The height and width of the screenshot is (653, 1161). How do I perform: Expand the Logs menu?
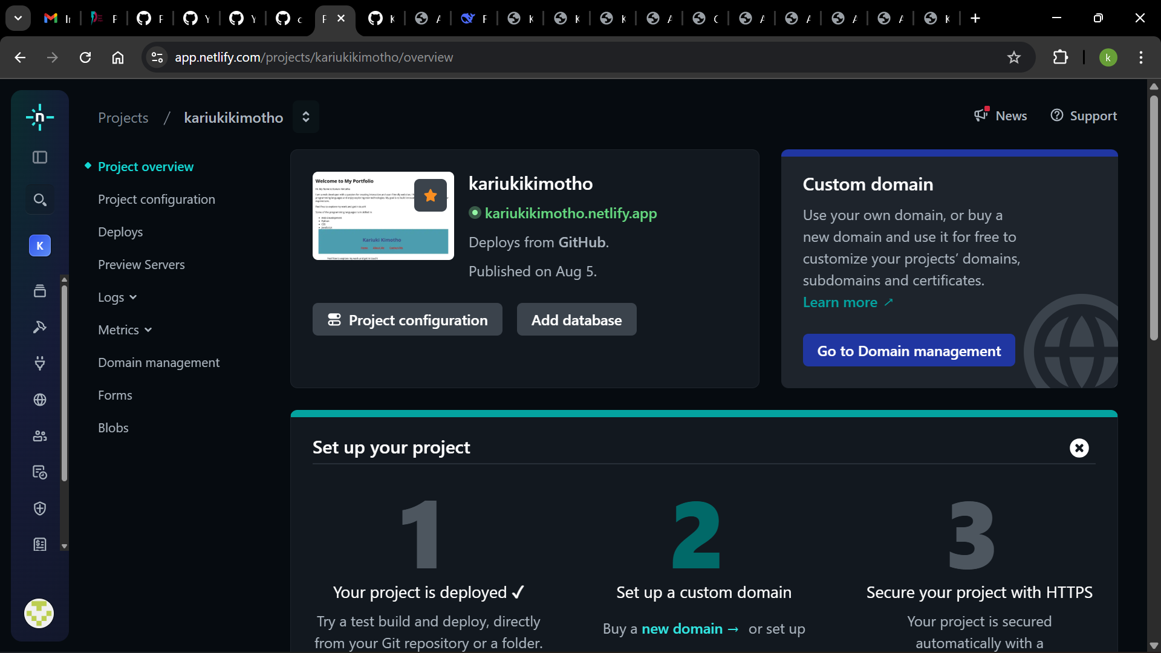pos(117,297)
